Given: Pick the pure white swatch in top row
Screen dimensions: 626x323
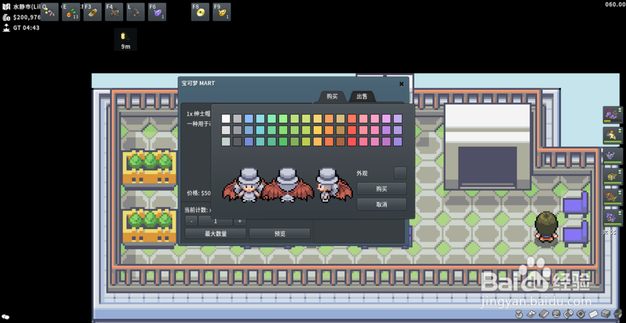Looking at the screenshot, I should pos(226,118).
